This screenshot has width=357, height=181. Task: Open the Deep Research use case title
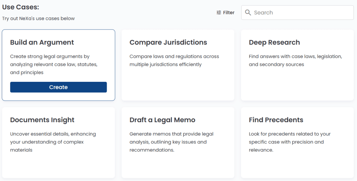click(x=274, y=42)
